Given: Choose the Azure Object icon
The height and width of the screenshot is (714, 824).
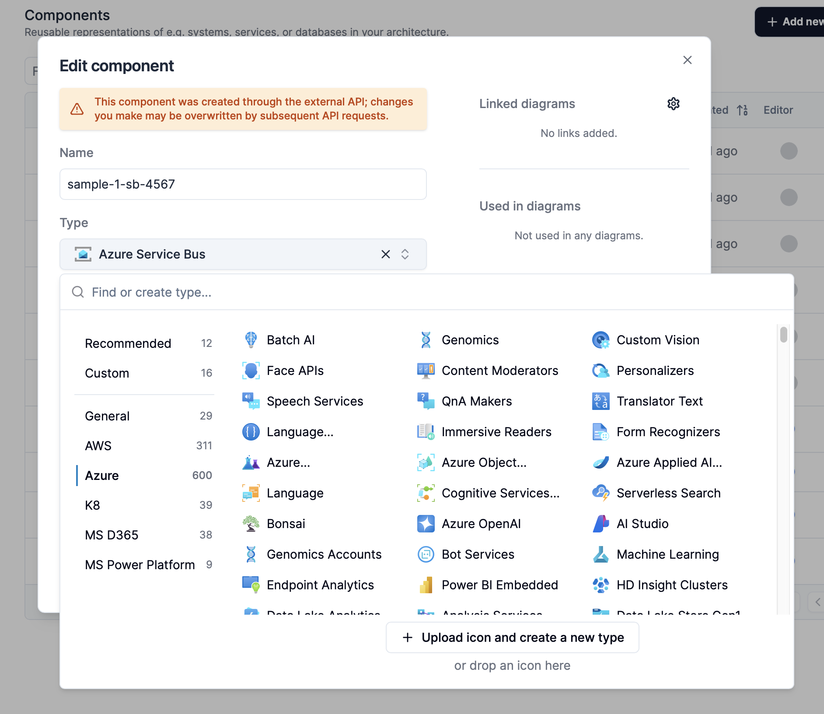Looking at the screenshot, I should [x=426, y=462].
